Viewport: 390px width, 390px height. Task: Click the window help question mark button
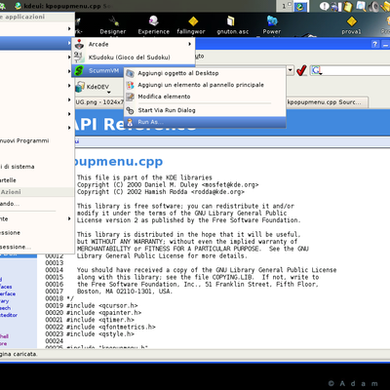[x=375, y=44]
